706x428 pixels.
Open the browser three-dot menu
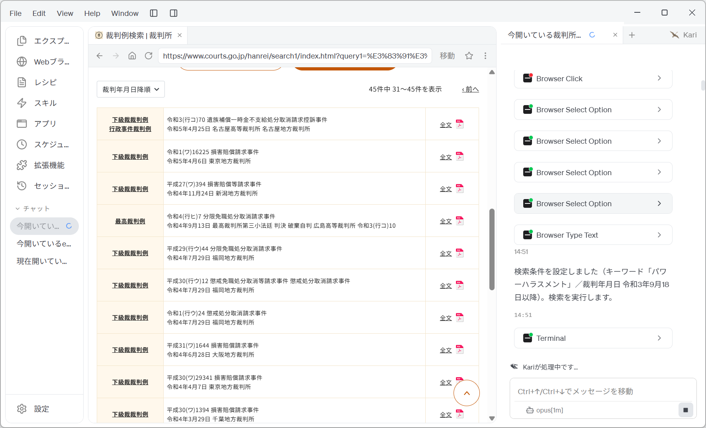485,56
